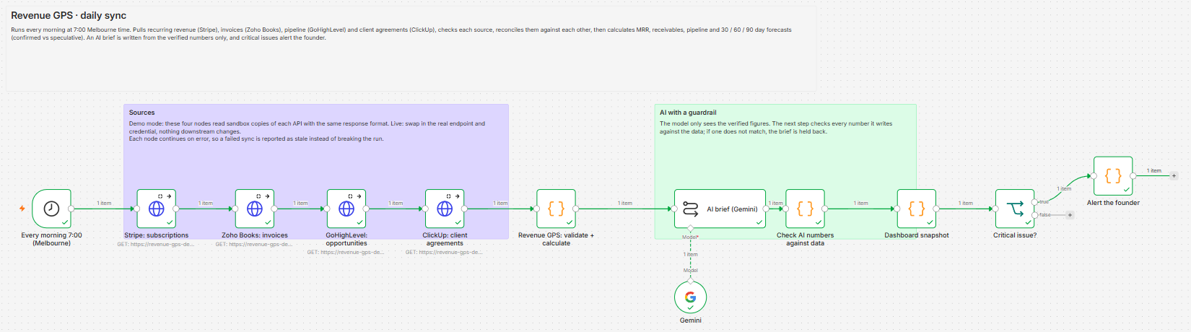Open the ClickUp: client agreements node
The height and width of the screenshot is (332, 1191).
click(x=445, y=209)
